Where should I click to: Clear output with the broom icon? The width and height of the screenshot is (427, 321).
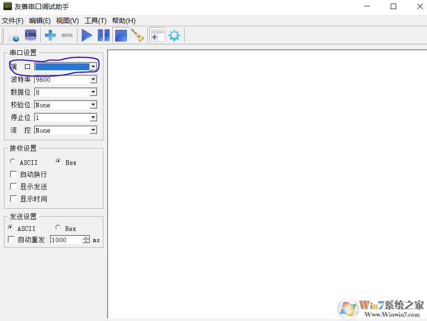tap(137, 35)
